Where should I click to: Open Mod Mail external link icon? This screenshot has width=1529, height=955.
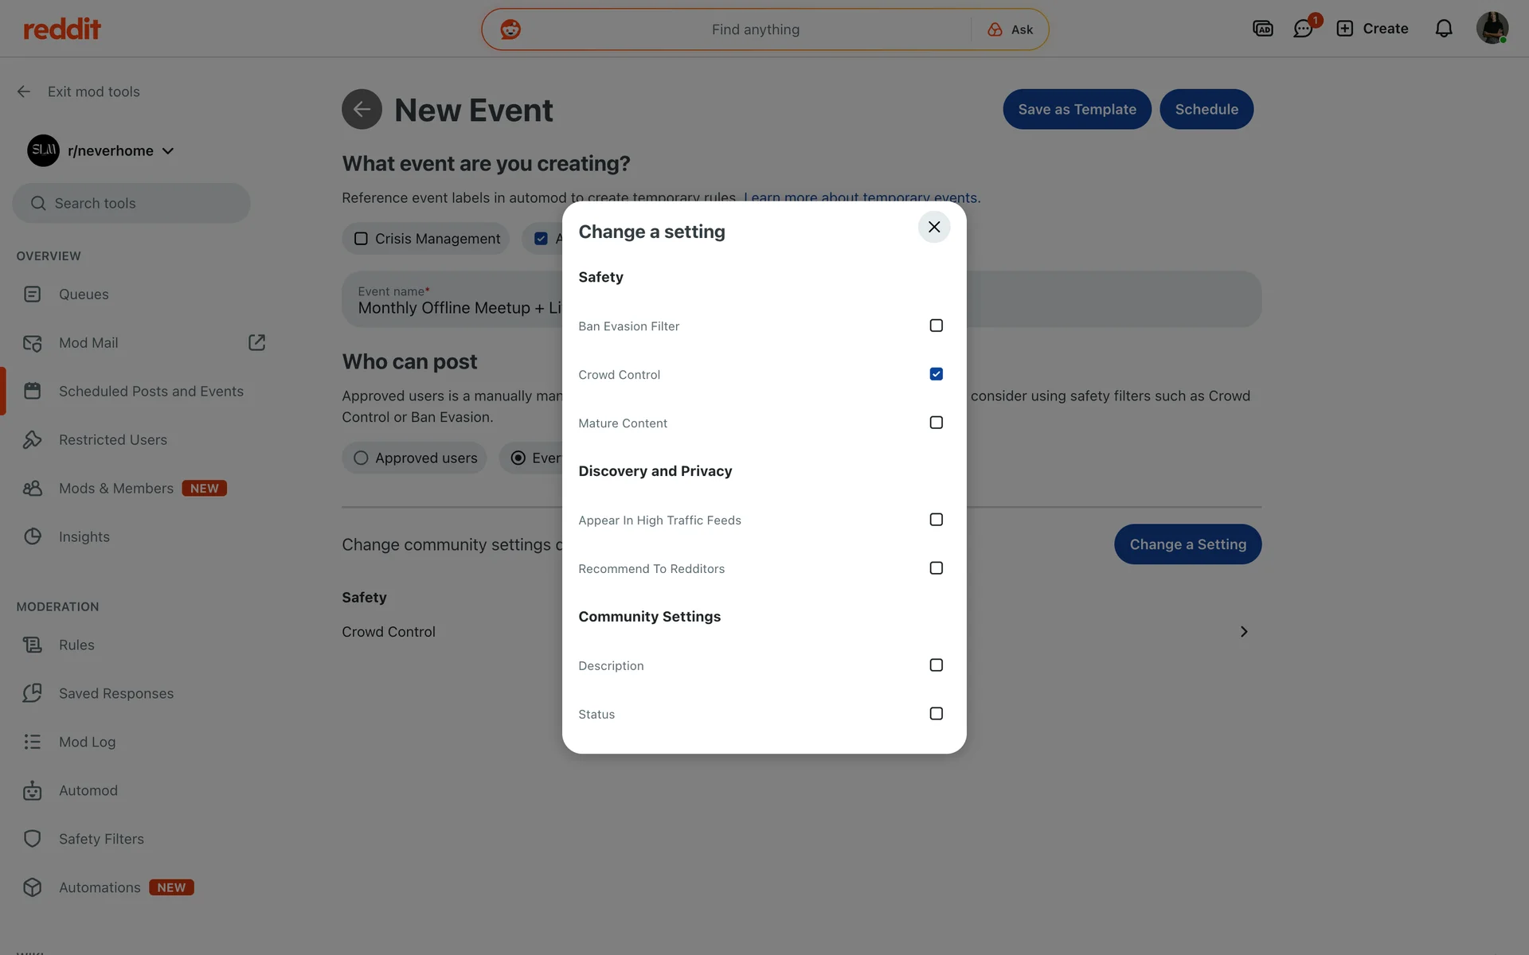[x=256, y=342]
